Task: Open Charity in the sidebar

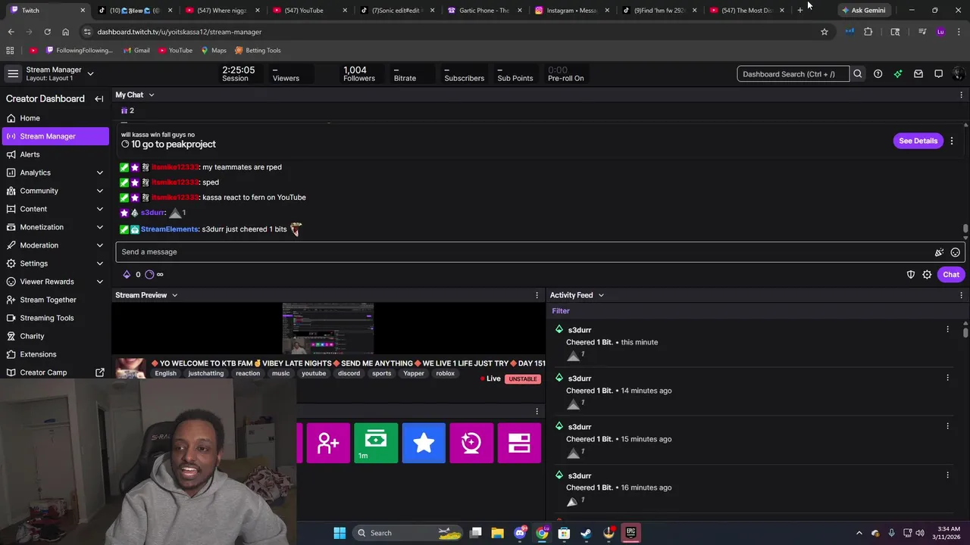Action: [55, 336]
